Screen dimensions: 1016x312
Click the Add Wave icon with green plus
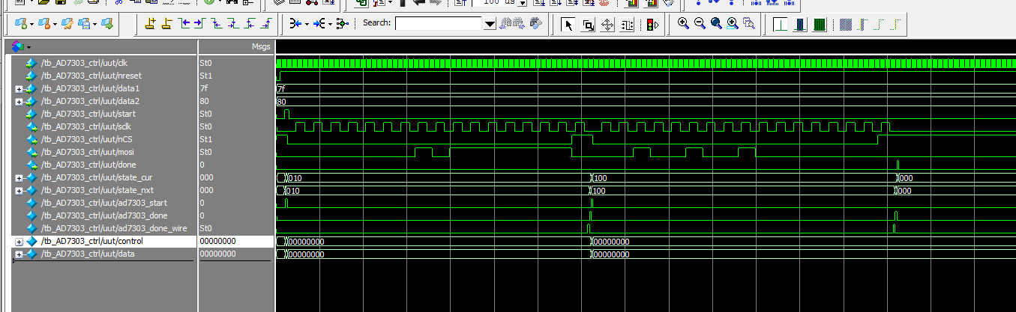(21, 24)
